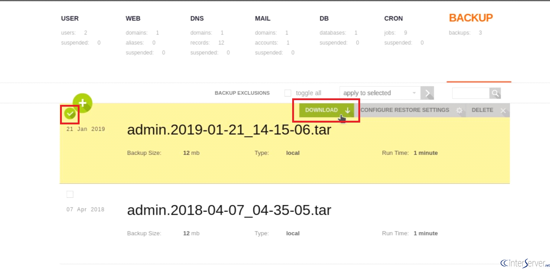Open BACKUP EXCLUSIONS link
Viewport: 550px width, 269px height.
pyautogui.click(x=242, y=93)
